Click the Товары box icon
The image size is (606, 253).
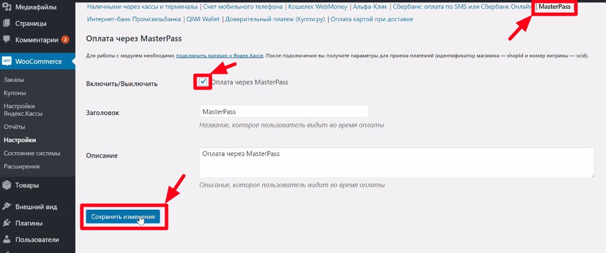[6, 186]
